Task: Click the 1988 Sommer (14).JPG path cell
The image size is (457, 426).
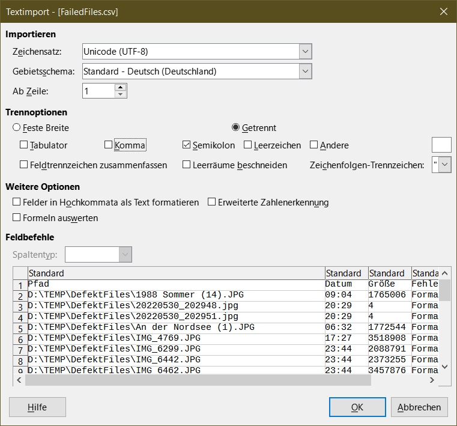Action: tap(177, 295)
